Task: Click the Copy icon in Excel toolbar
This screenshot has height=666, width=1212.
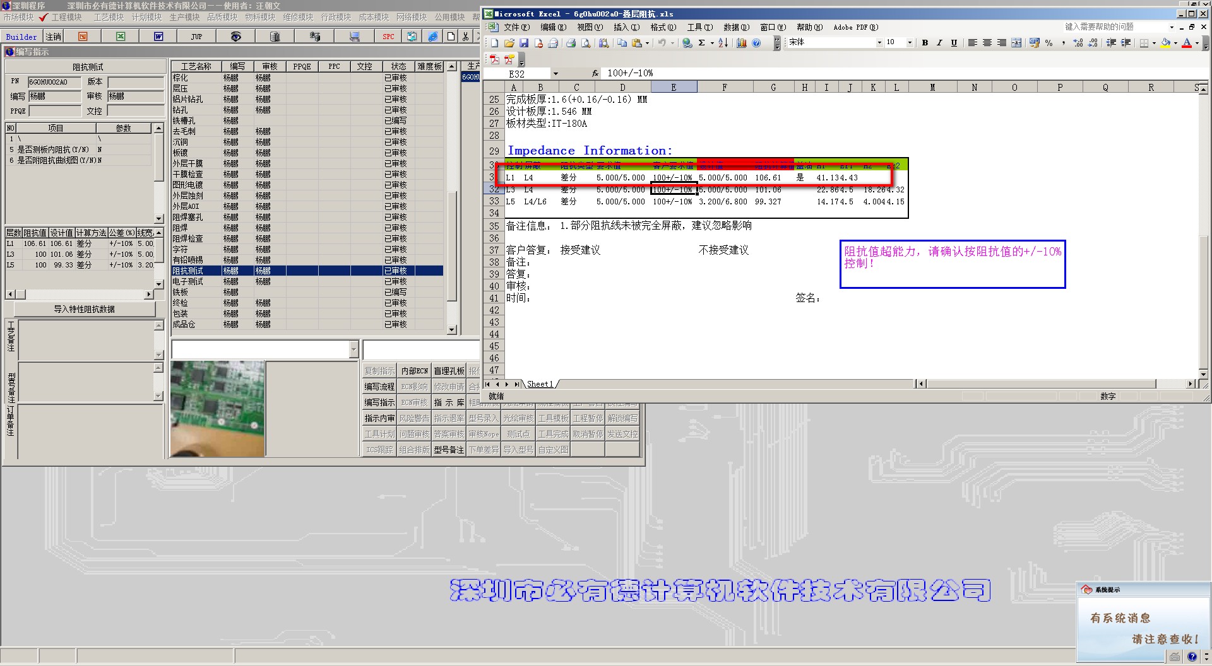Action: 622,43
